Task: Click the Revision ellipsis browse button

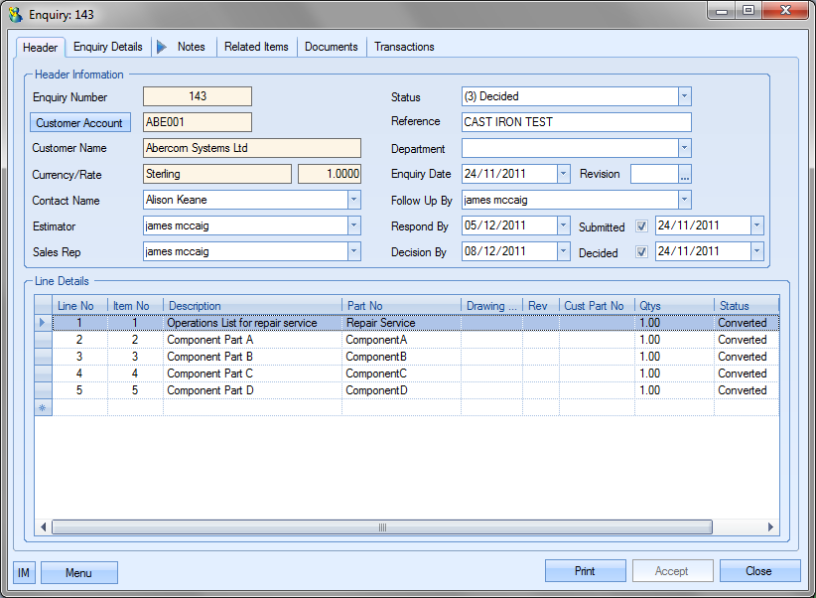Action: (x=685, y=175)
